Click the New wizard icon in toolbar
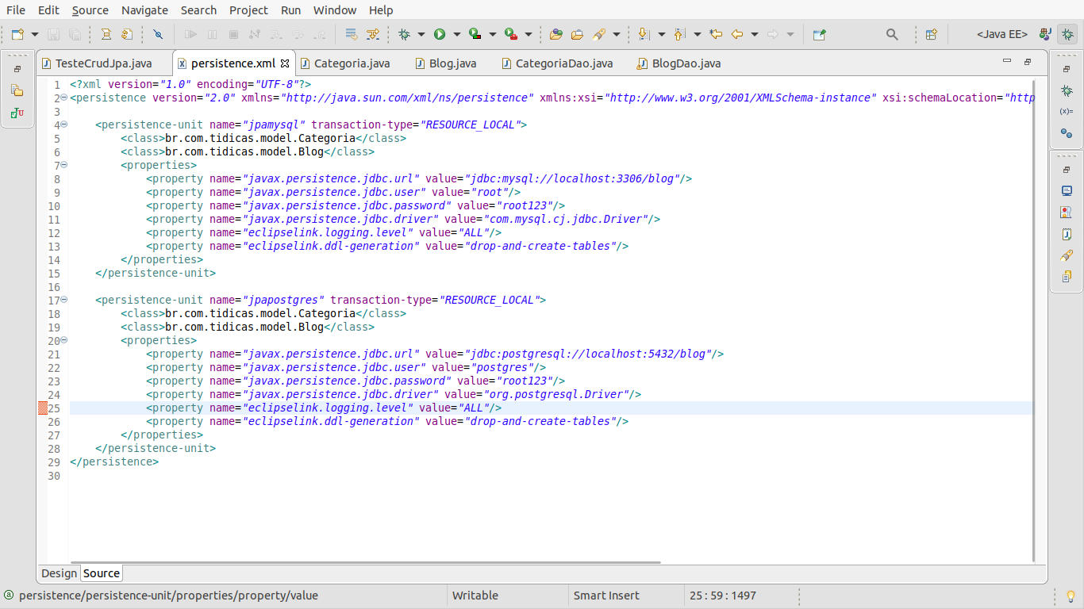The width and height of the screenshot is (1084, 609). tap(17, 34)
